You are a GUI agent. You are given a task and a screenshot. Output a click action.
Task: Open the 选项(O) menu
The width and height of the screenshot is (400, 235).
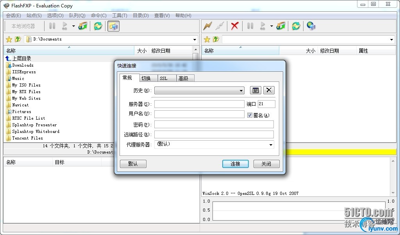coord(55,16)
